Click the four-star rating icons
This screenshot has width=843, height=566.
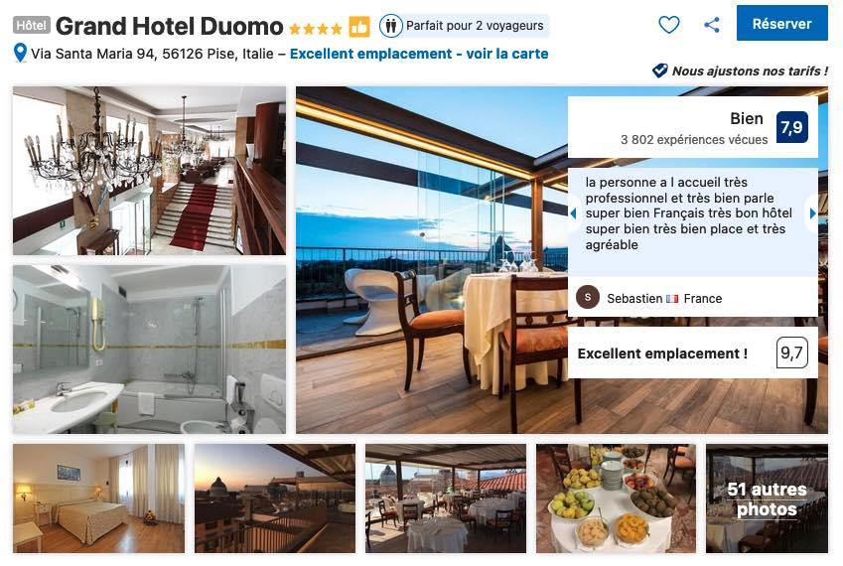[x=315, y=29]
